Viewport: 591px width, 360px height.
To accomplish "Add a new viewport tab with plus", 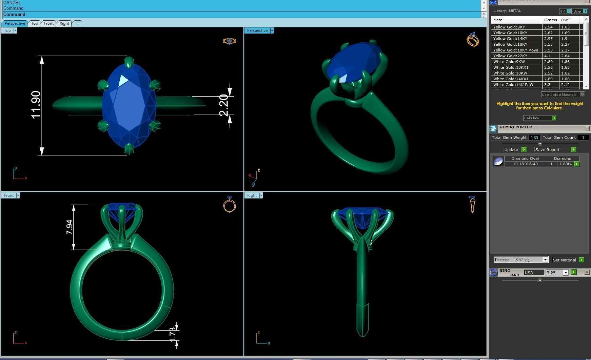I will click(x=77, y=23).
